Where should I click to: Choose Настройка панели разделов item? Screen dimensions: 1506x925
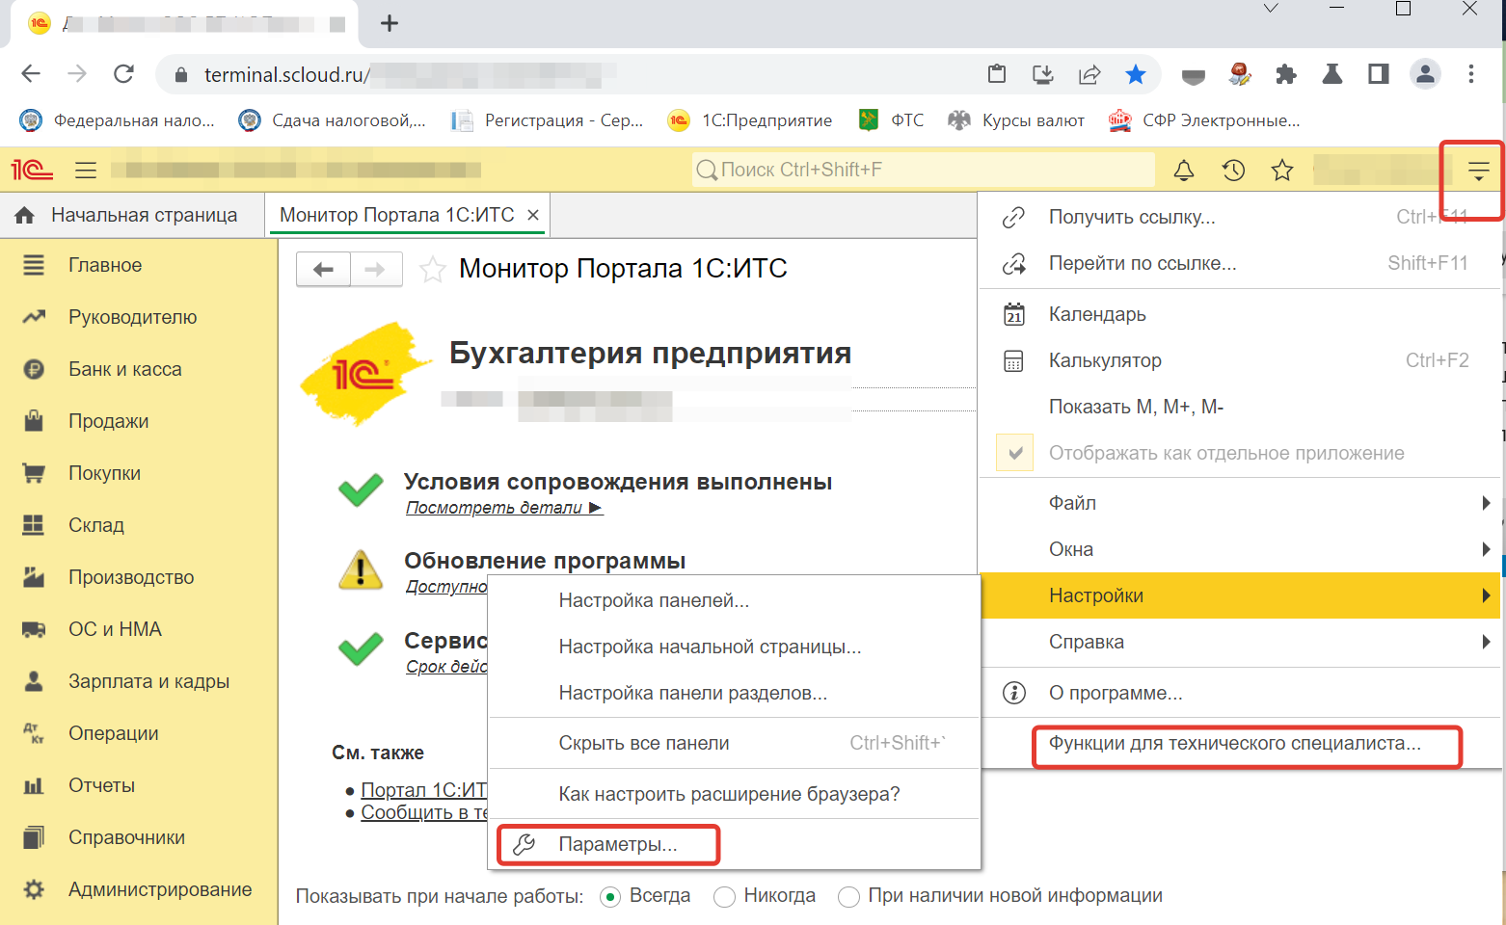point(734,693)
